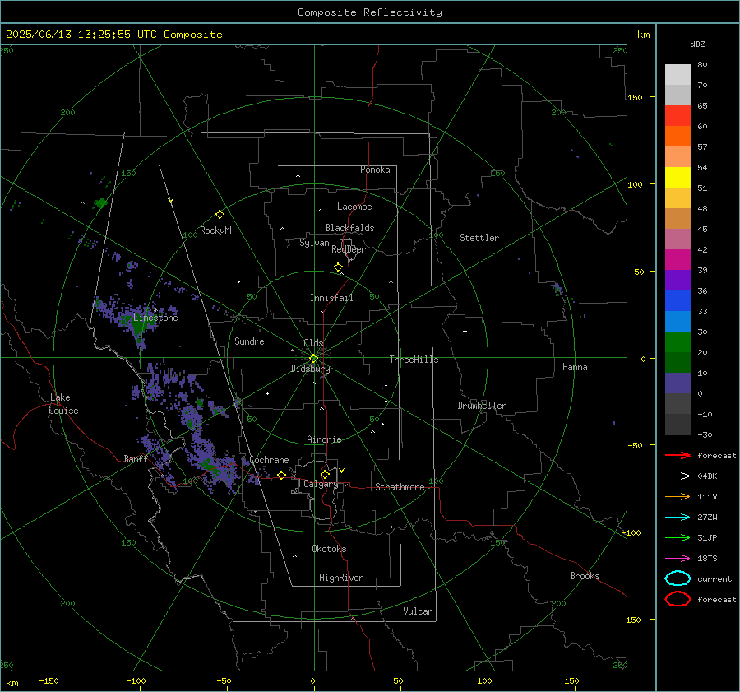The height and width of the screenshot is (692, 740).
Task: Click the white 04DK arrow legend icon
Action: tap(678, 476)
